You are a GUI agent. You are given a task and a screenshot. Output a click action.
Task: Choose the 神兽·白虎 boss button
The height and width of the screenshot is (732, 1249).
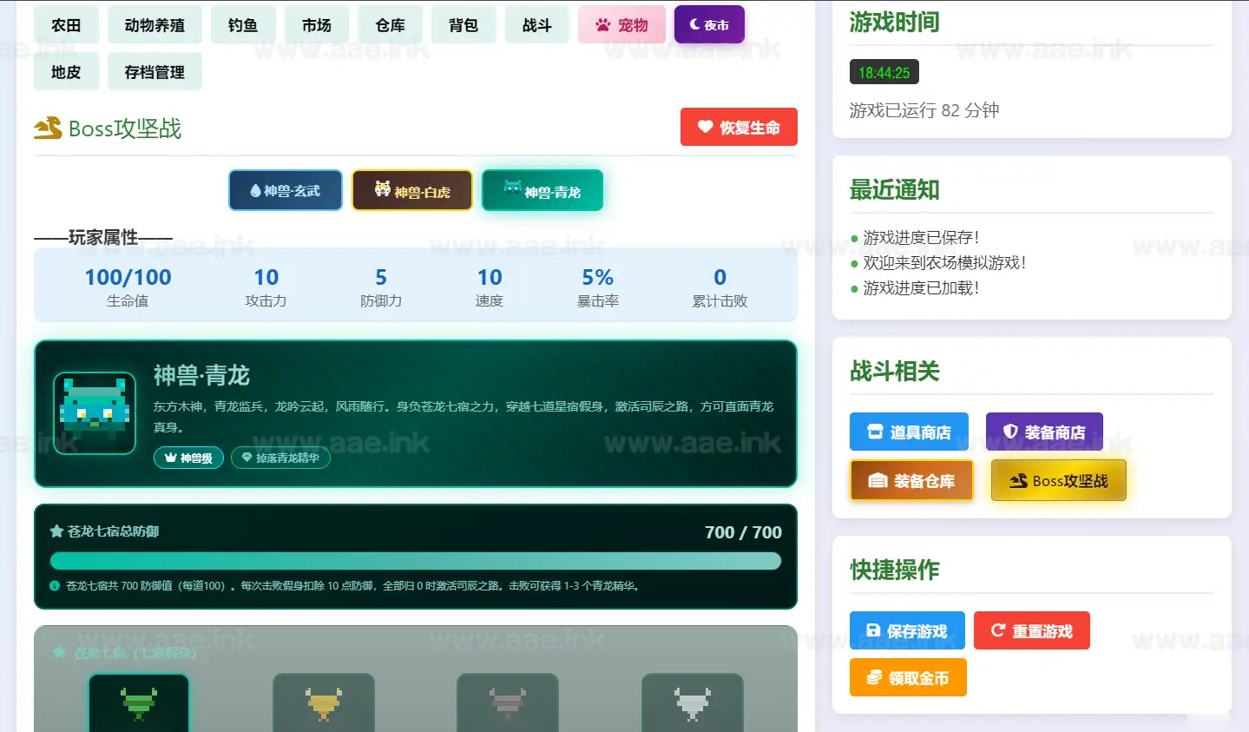(412, 190)
